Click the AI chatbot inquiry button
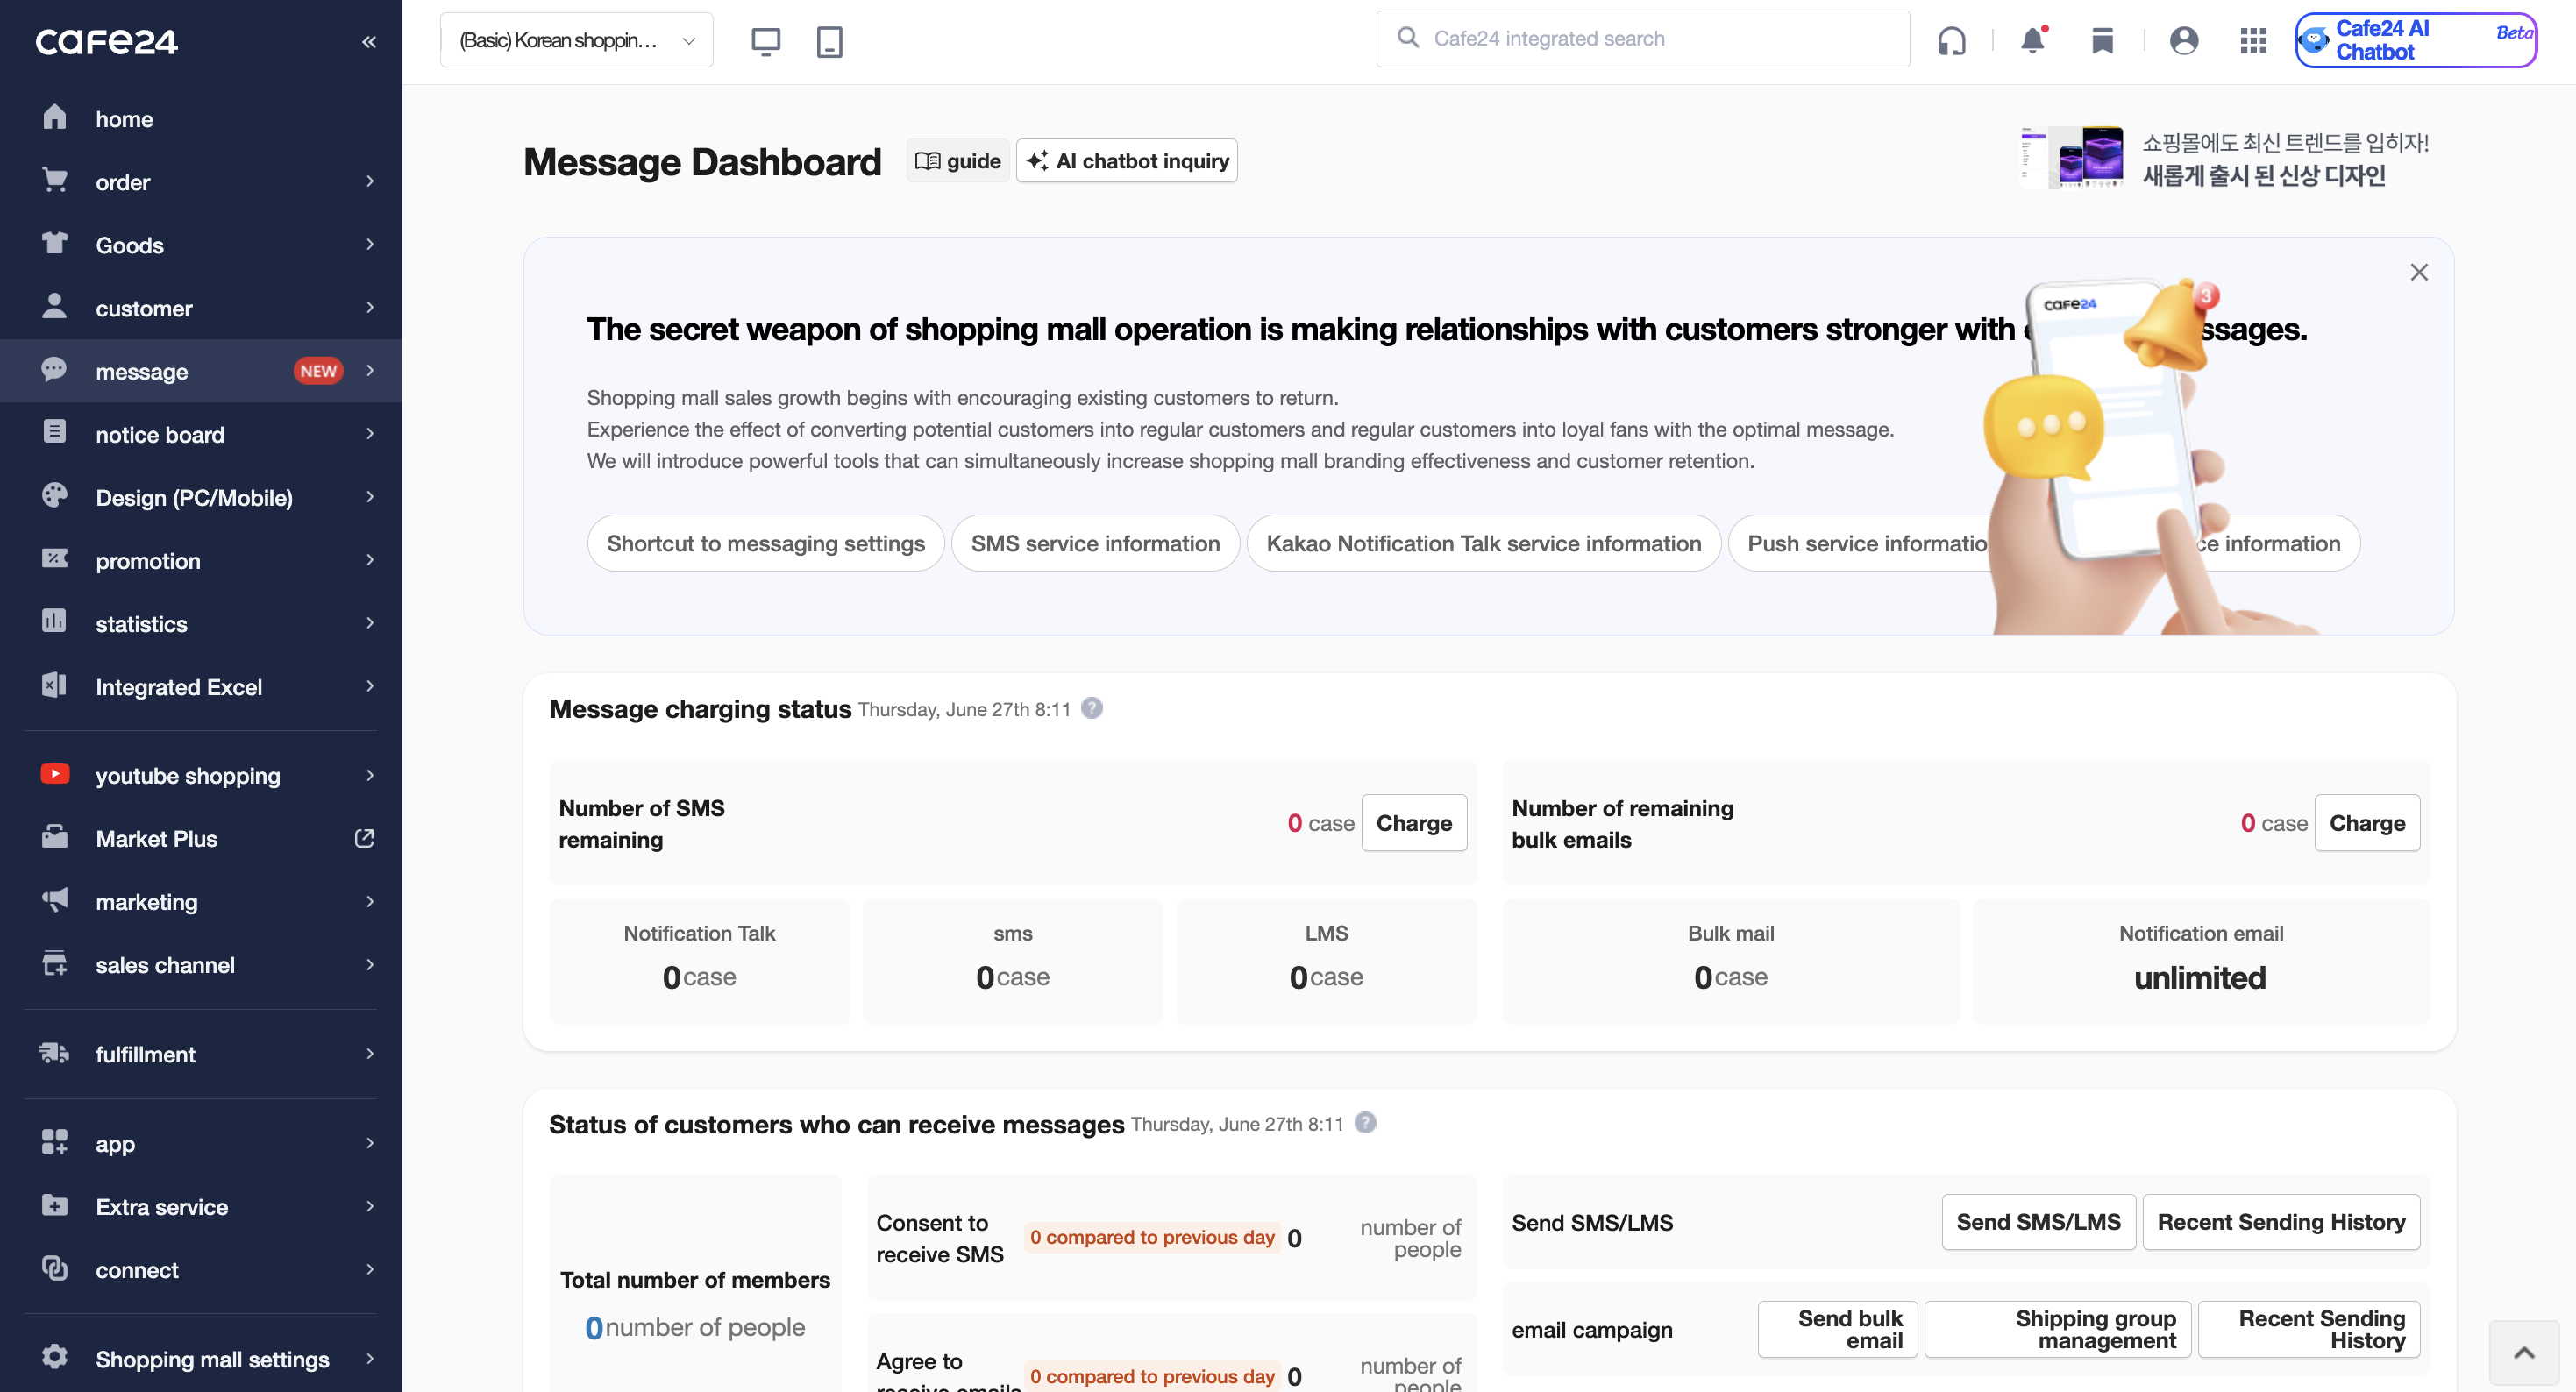2576x1392 pixels. 1127,161
